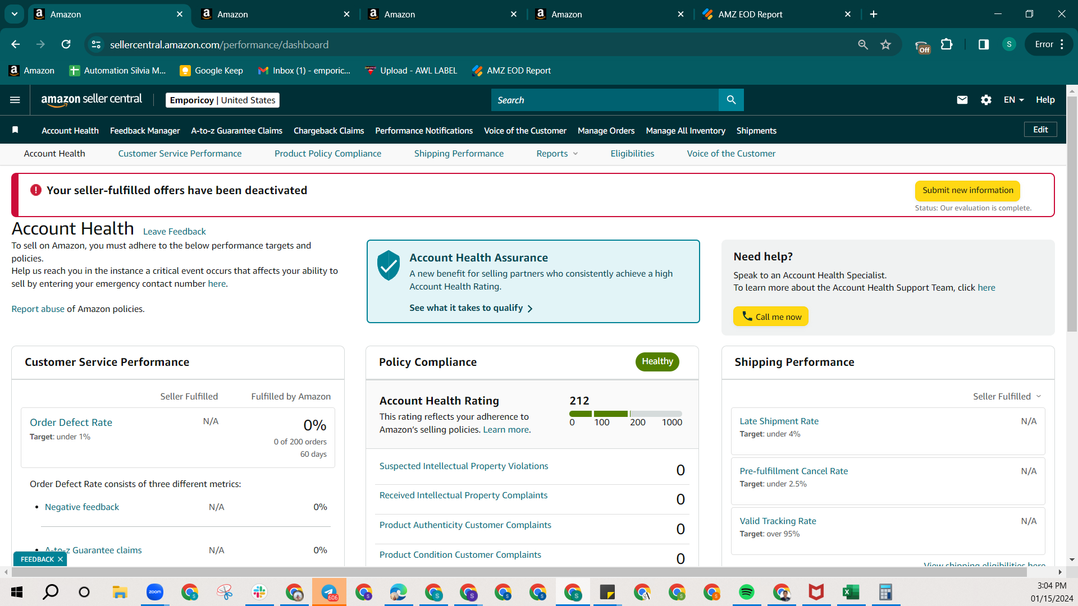1078x606 pixels.
Task: Open A-to-z Guarantee Claims menu item
Action: [x=236, y=131]
